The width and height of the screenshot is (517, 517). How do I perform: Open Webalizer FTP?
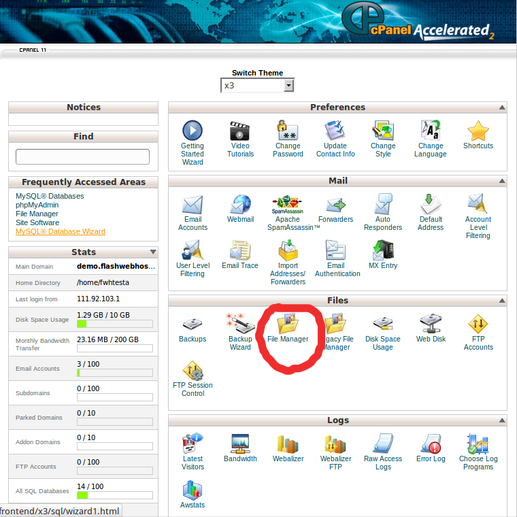(x=335, y=444)
